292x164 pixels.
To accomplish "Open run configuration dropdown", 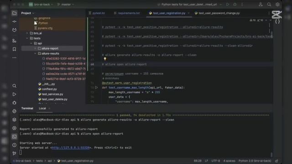I will tap(189, 4).
